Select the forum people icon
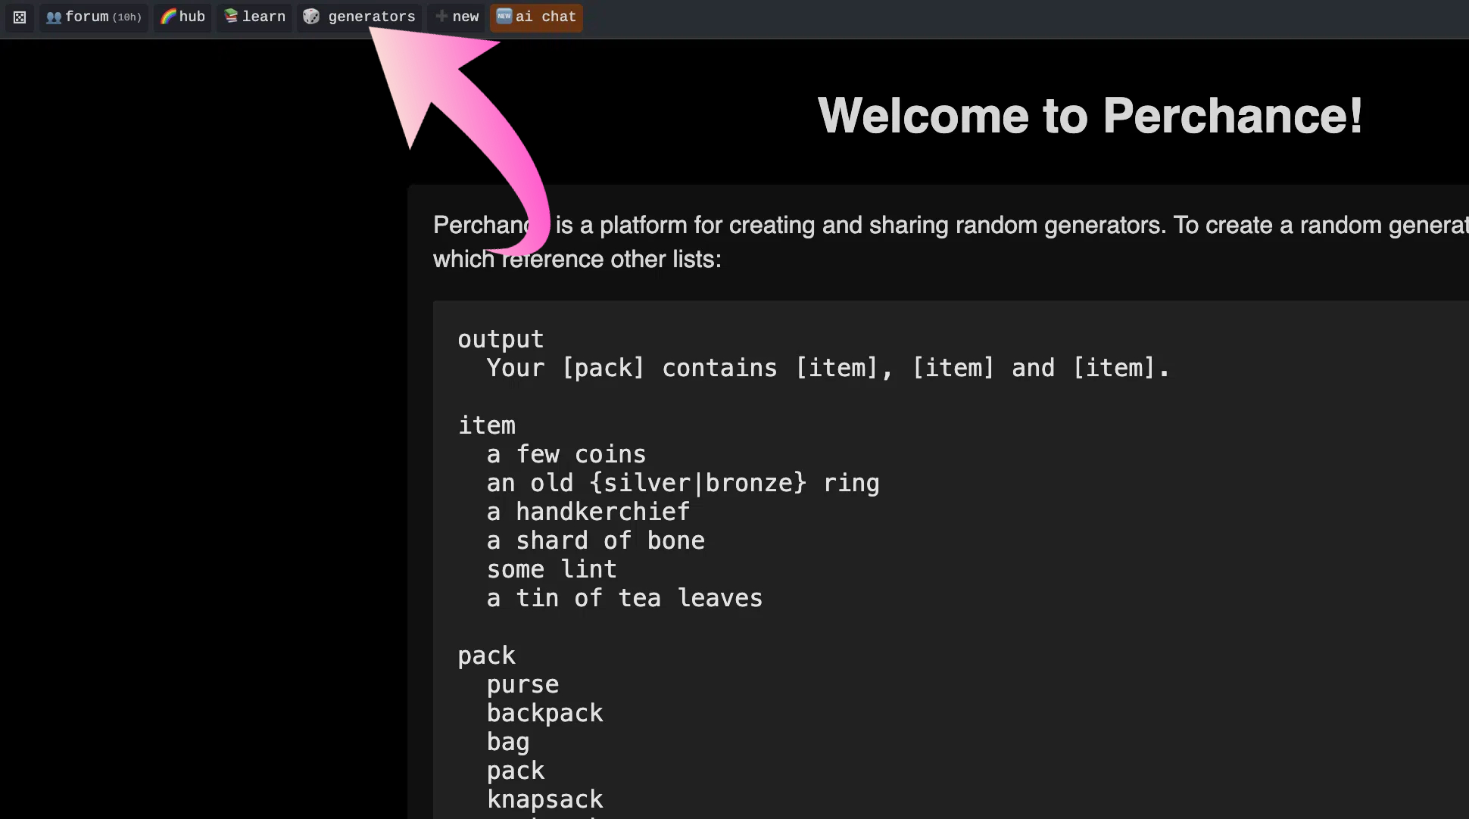This screenshot has width=1469, height=819. click(x=53, y=17)
